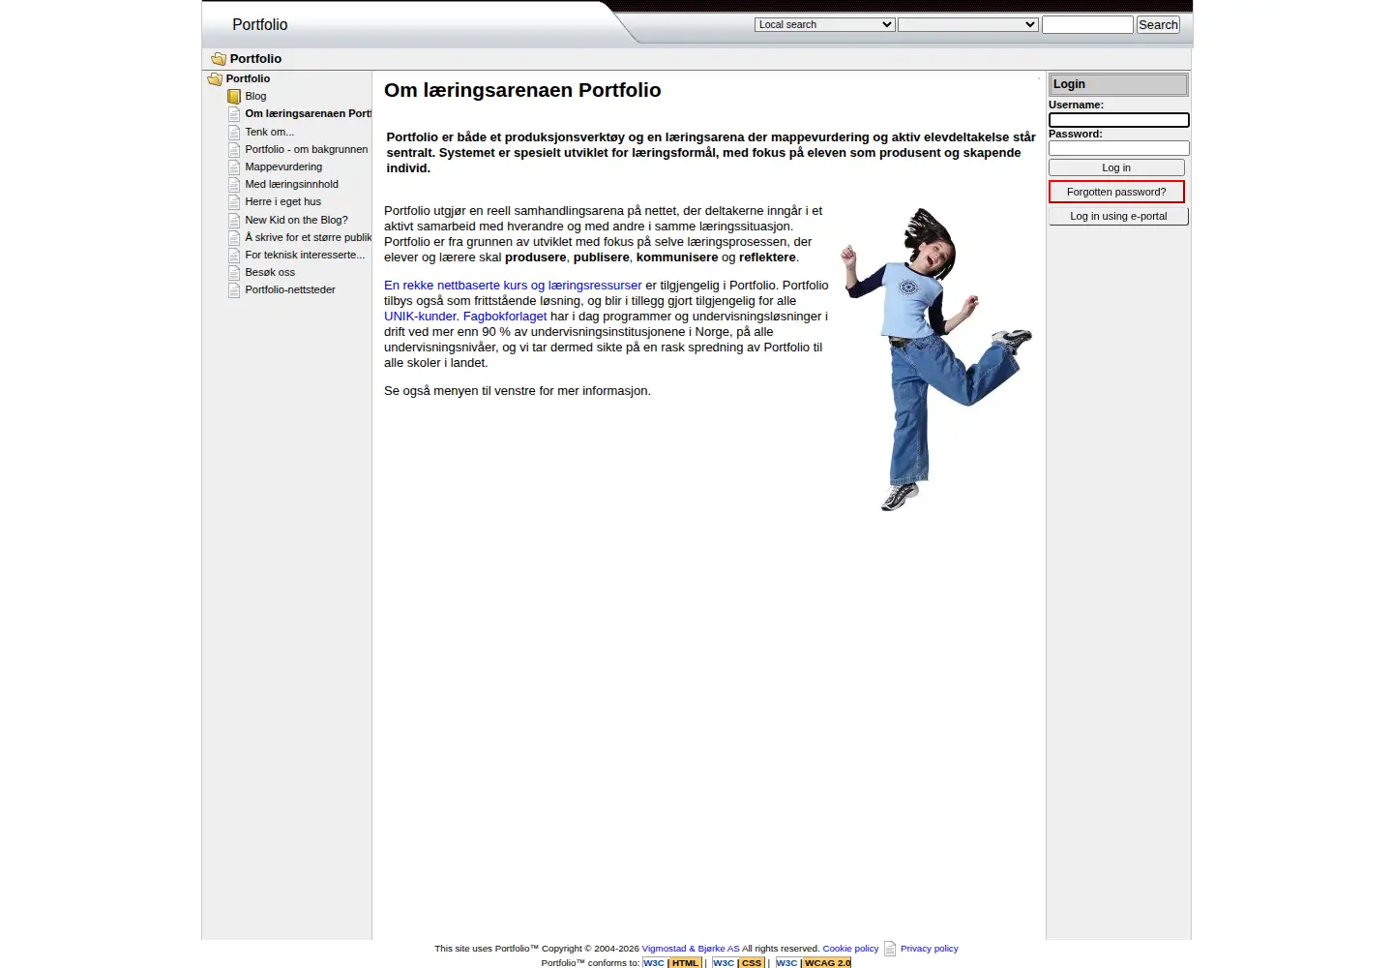
Task: Open Med læringsinnhold in sidebar
Action: coord(291,185)
